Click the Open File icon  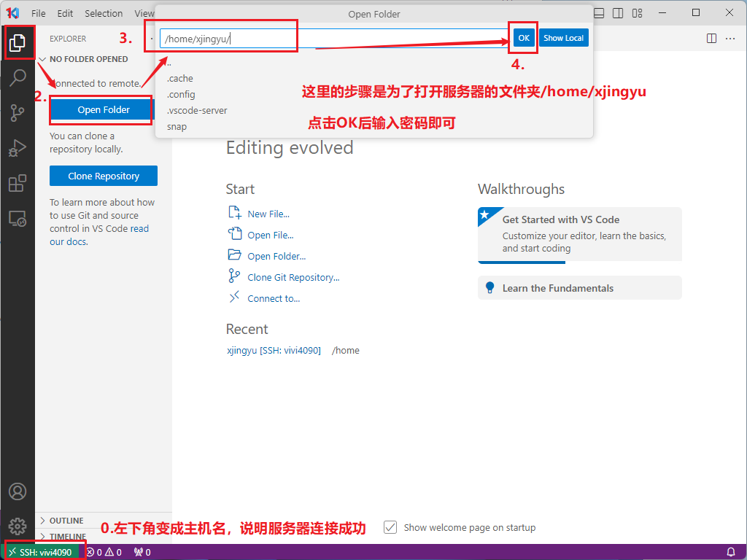[234, 233]
